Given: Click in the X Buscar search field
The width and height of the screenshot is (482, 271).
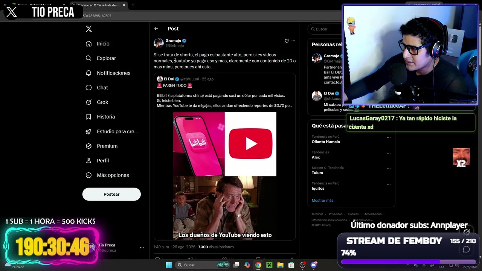Looking at the screenshot, I should (x=326, y=29).
